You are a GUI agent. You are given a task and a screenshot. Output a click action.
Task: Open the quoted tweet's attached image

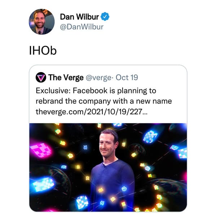pos(108,167)
